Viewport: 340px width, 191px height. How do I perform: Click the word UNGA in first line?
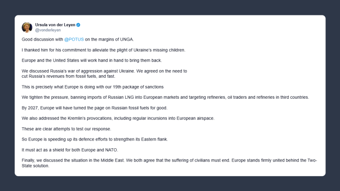coord(127,39)
